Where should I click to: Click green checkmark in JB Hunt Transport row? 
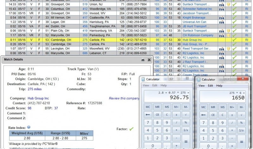[234, 26]
